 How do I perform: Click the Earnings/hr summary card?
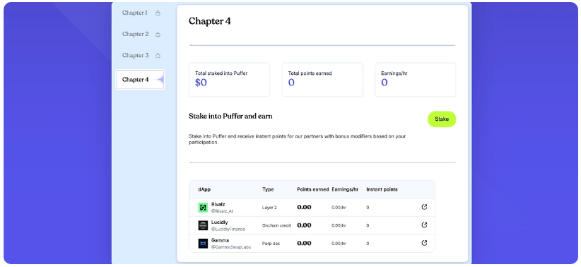pyautogui.click(x=416, y=80)
